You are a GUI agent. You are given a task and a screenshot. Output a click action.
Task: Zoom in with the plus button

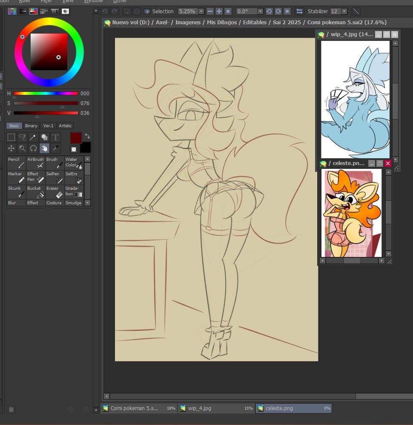tap(219, 11)
